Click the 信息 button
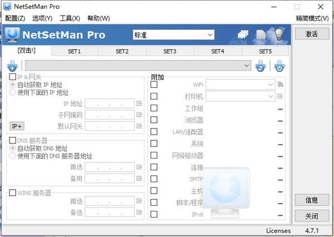 (x=312, y=200)
